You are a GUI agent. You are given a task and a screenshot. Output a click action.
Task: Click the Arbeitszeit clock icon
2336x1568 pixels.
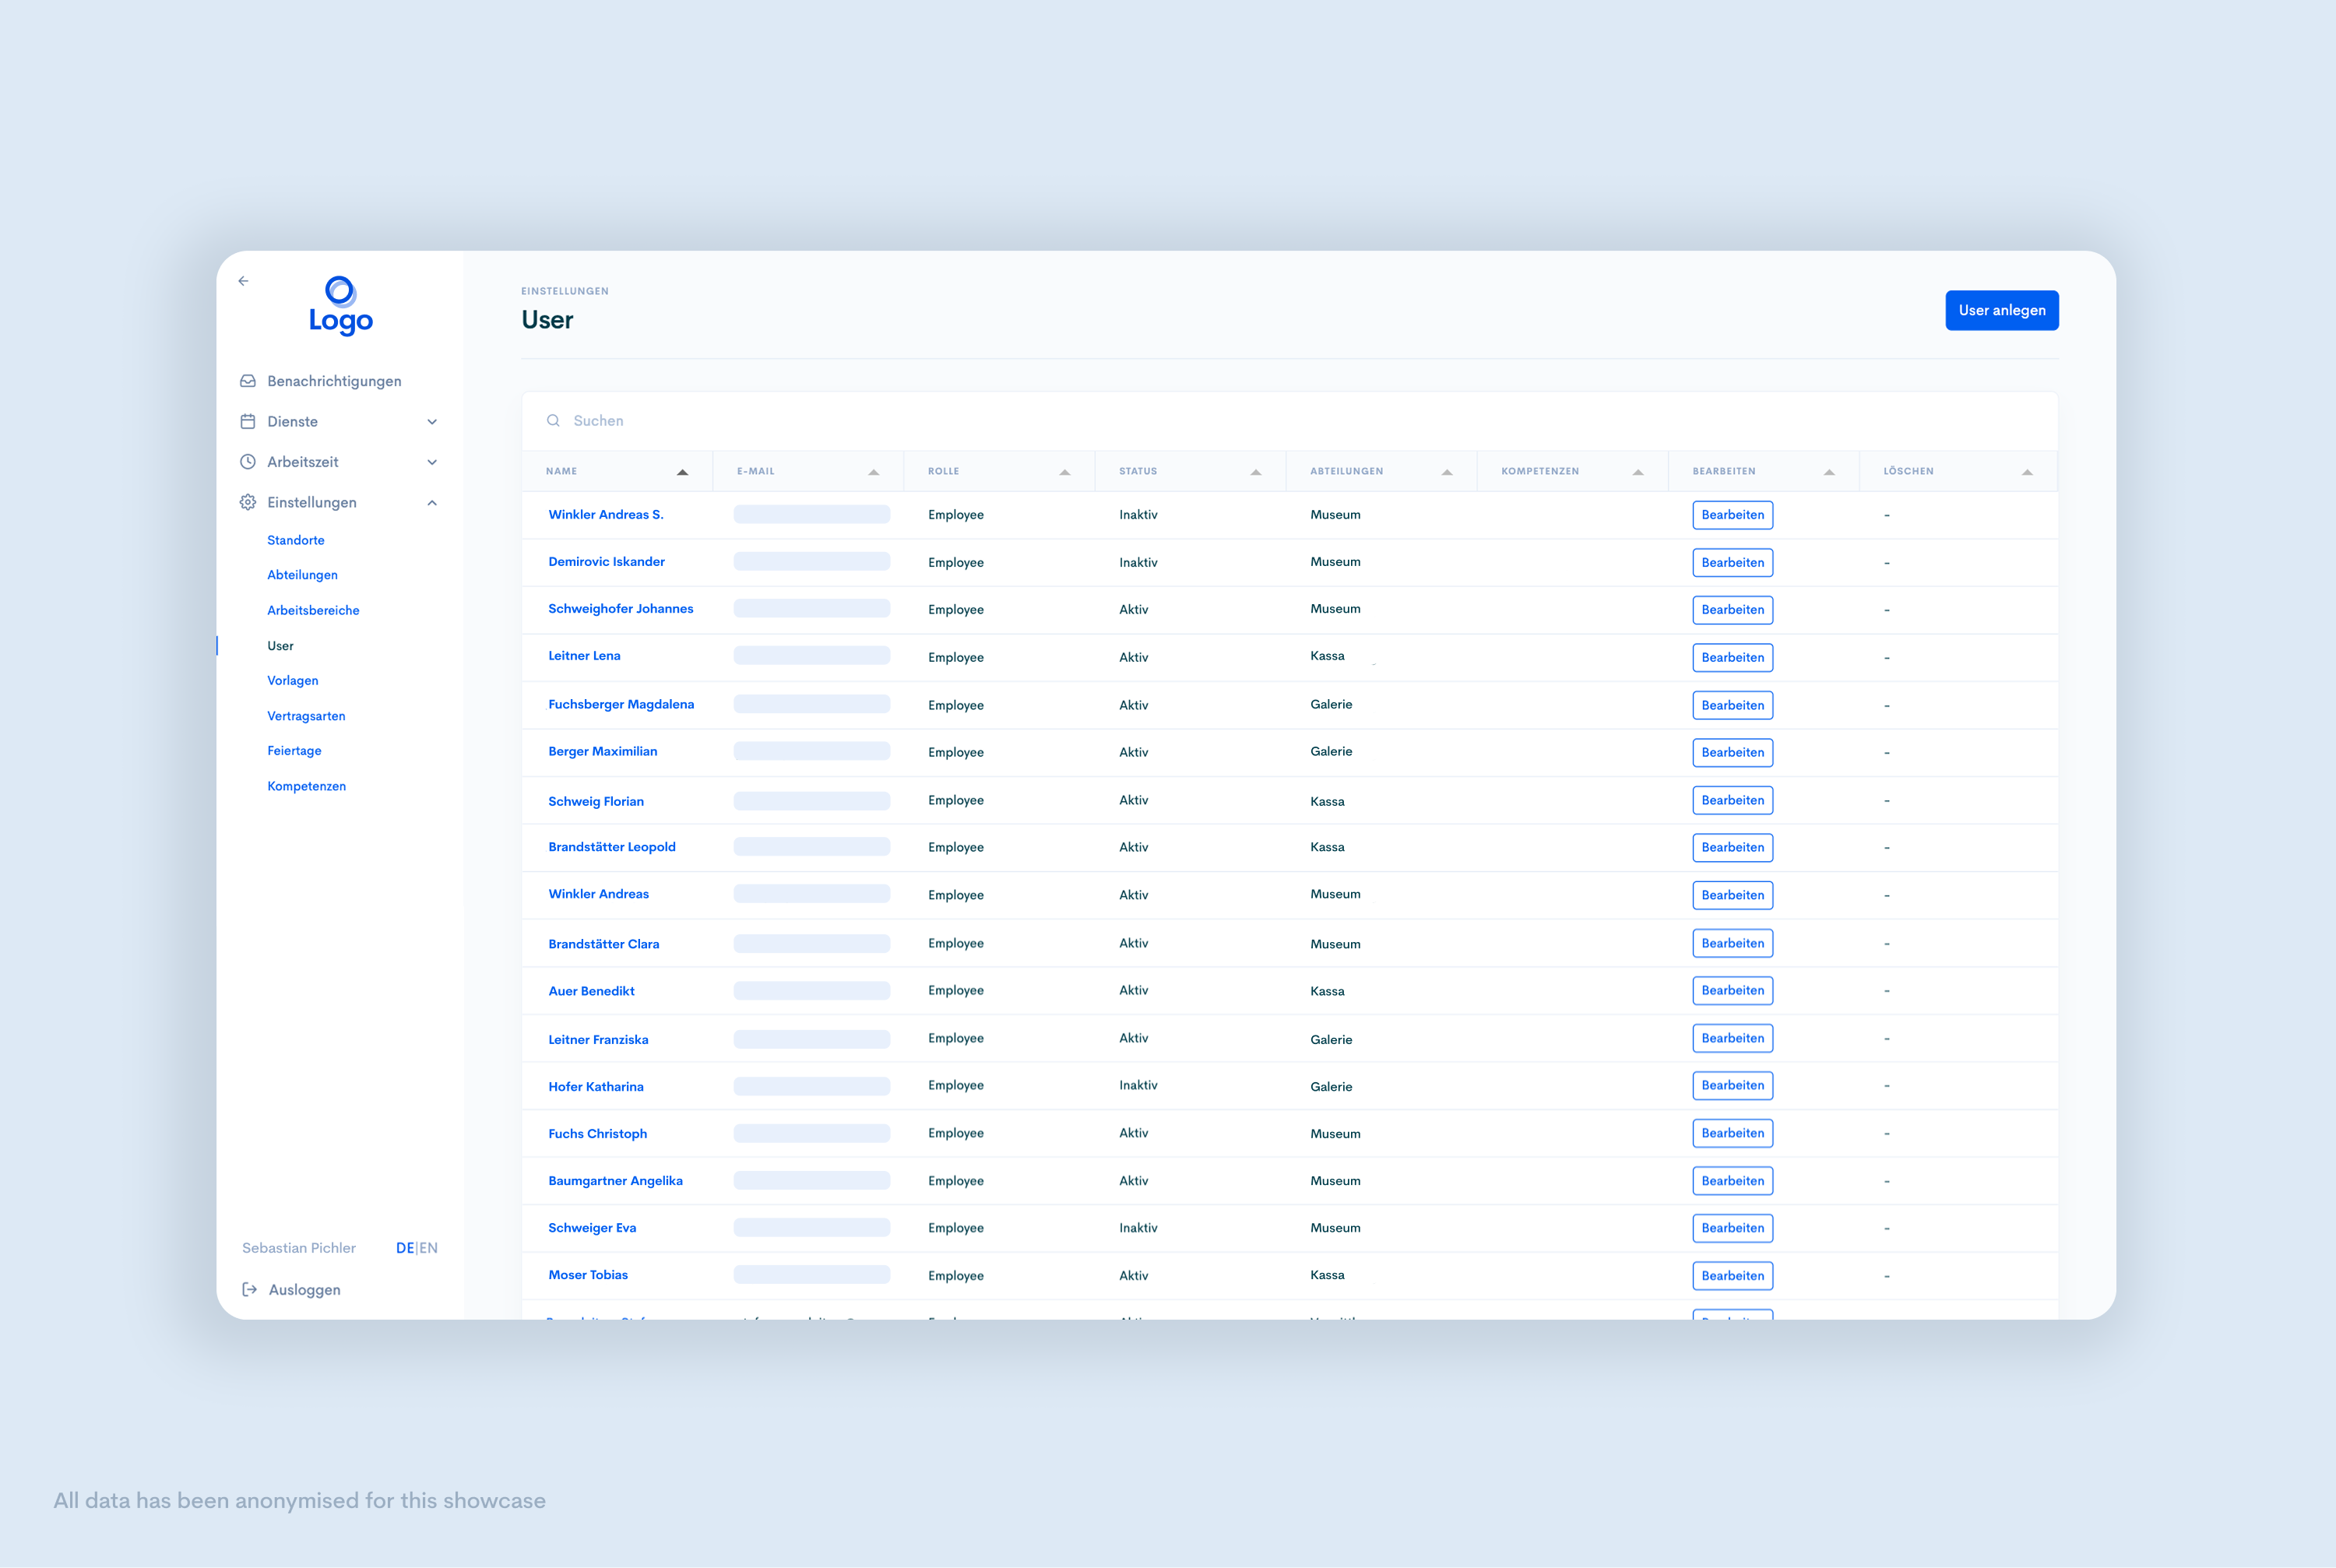[x=248, y=462]
